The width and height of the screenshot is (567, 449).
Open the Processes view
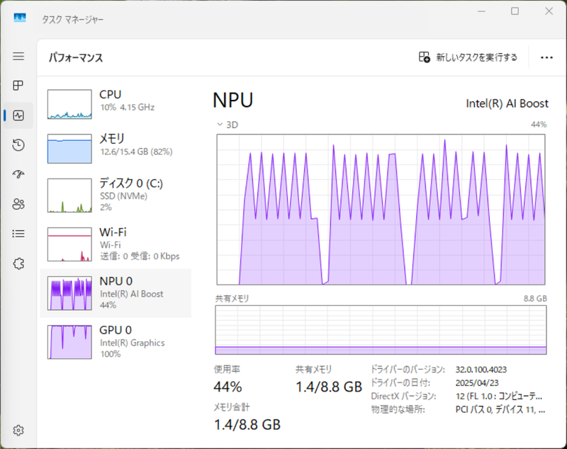[x=18, y=86]
